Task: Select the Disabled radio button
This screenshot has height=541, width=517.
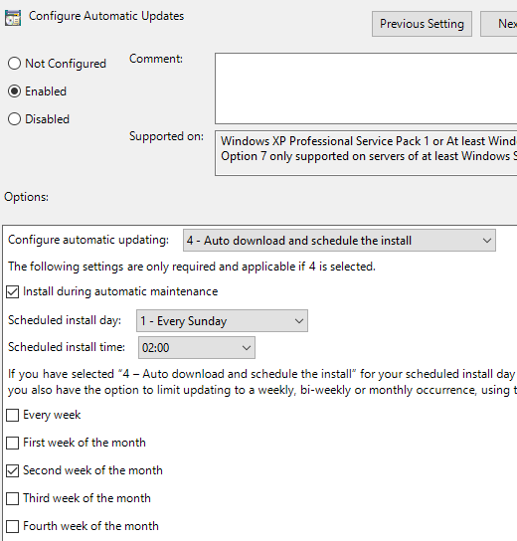Action: pyautogui.click(x=14, y=119)
